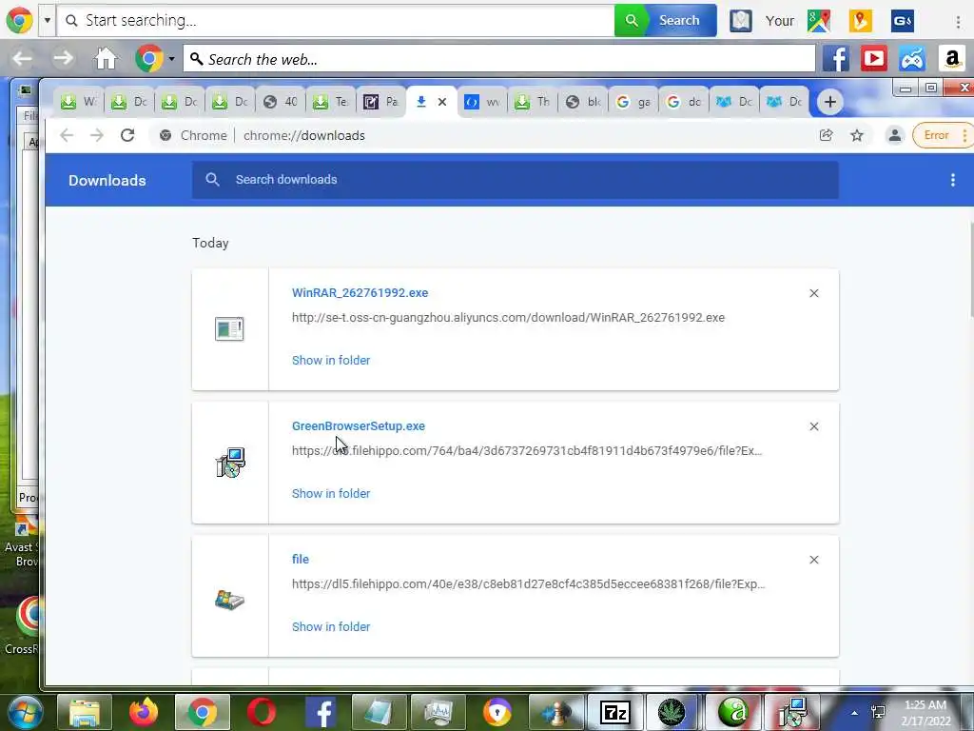
Task: Open the profile avatar icon
Action: 894,135
